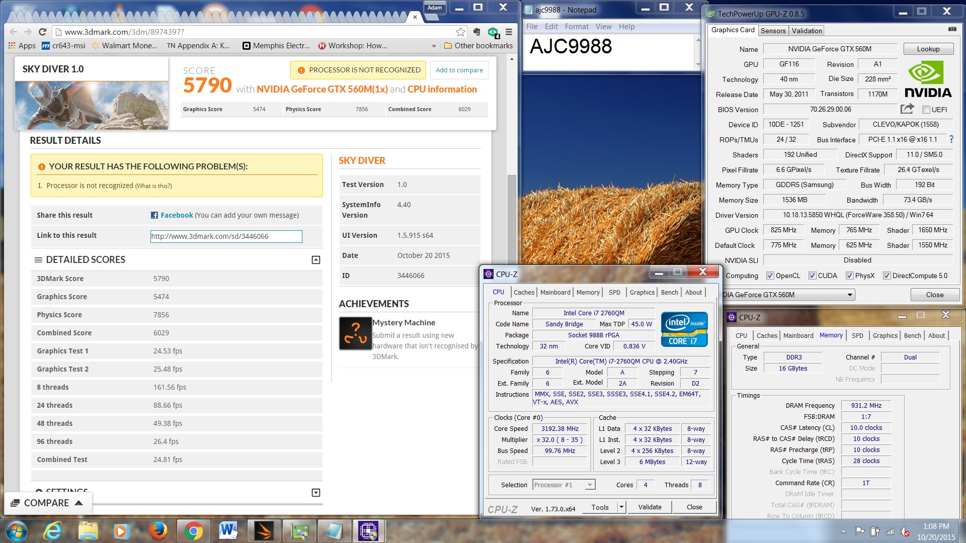Switch to GPU-Z Sensors tab
Image resolution: width=966 pixels, height=543 pixels.
[773, 31]
